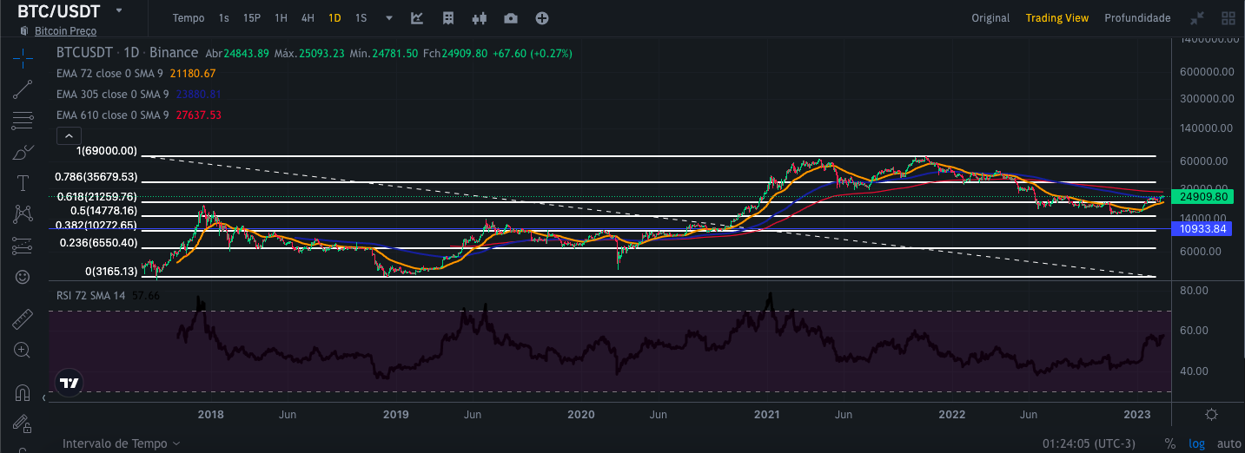
Task: Select the brush drawing tool
Action: [x=23, y=152]
